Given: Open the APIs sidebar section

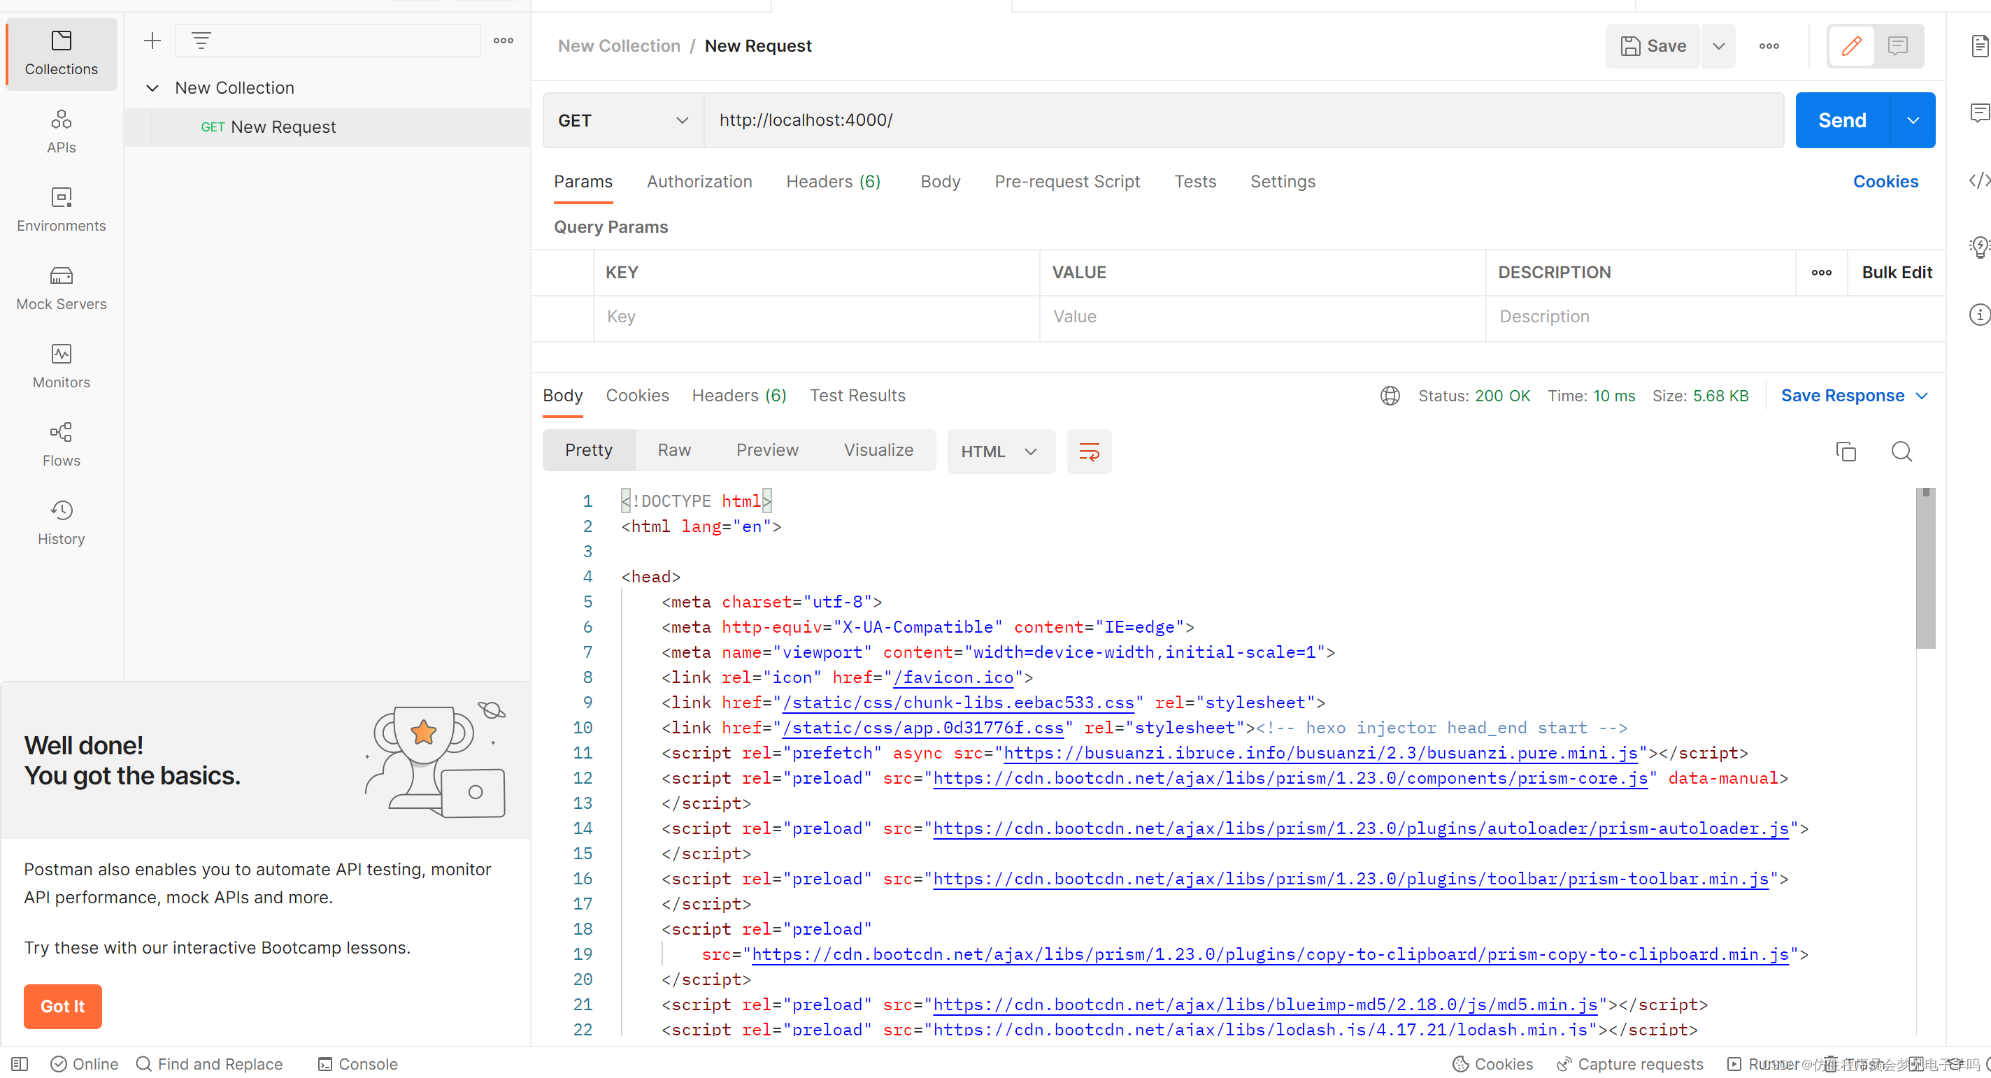Looking at the screenshot, I should coord(61,131).
